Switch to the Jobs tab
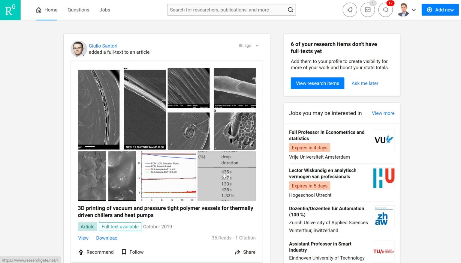Image resolution: width=461 pixels, height=263 pixels. [x=105, y=10]
